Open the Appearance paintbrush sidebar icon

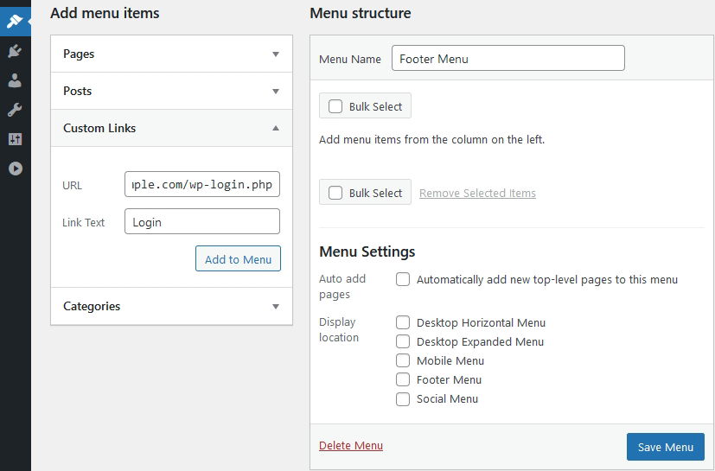coord(15,21)
